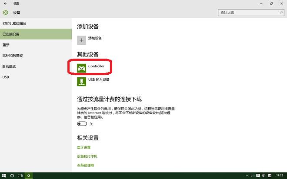The image size is (287, 179).
Task: Expand hidden tray icons chevron
Action: coord(247,176)
